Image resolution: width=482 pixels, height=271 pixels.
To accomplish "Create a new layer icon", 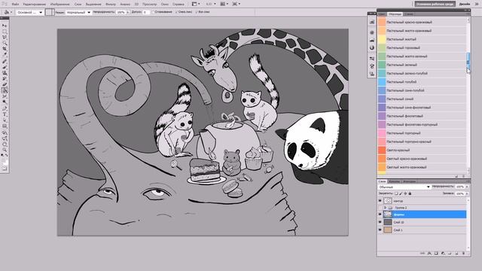I will [x=456, y=253].
